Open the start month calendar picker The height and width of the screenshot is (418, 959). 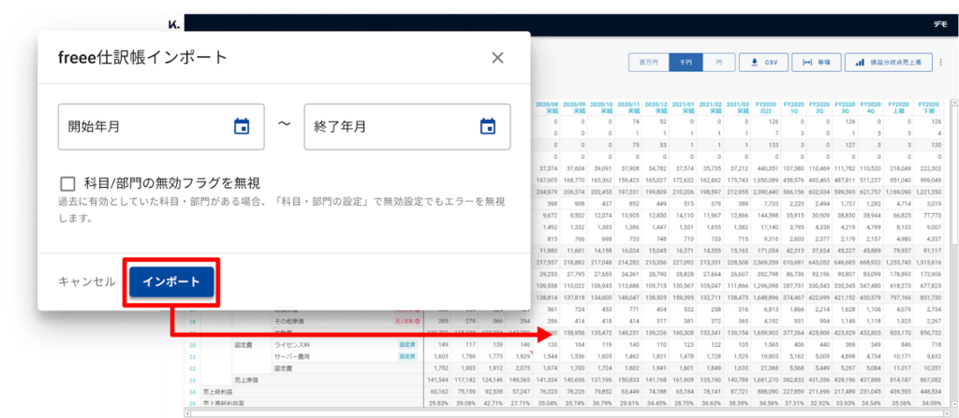[242, 126]
